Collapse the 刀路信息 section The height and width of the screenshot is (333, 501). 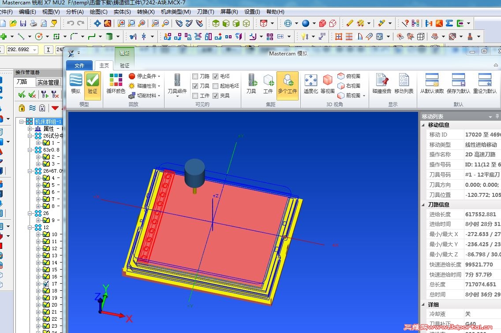click(423, 204)
